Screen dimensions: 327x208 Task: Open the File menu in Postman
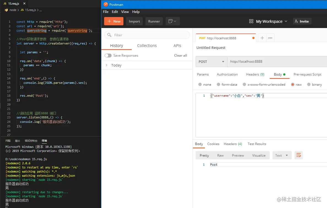(x=106, y=12)
